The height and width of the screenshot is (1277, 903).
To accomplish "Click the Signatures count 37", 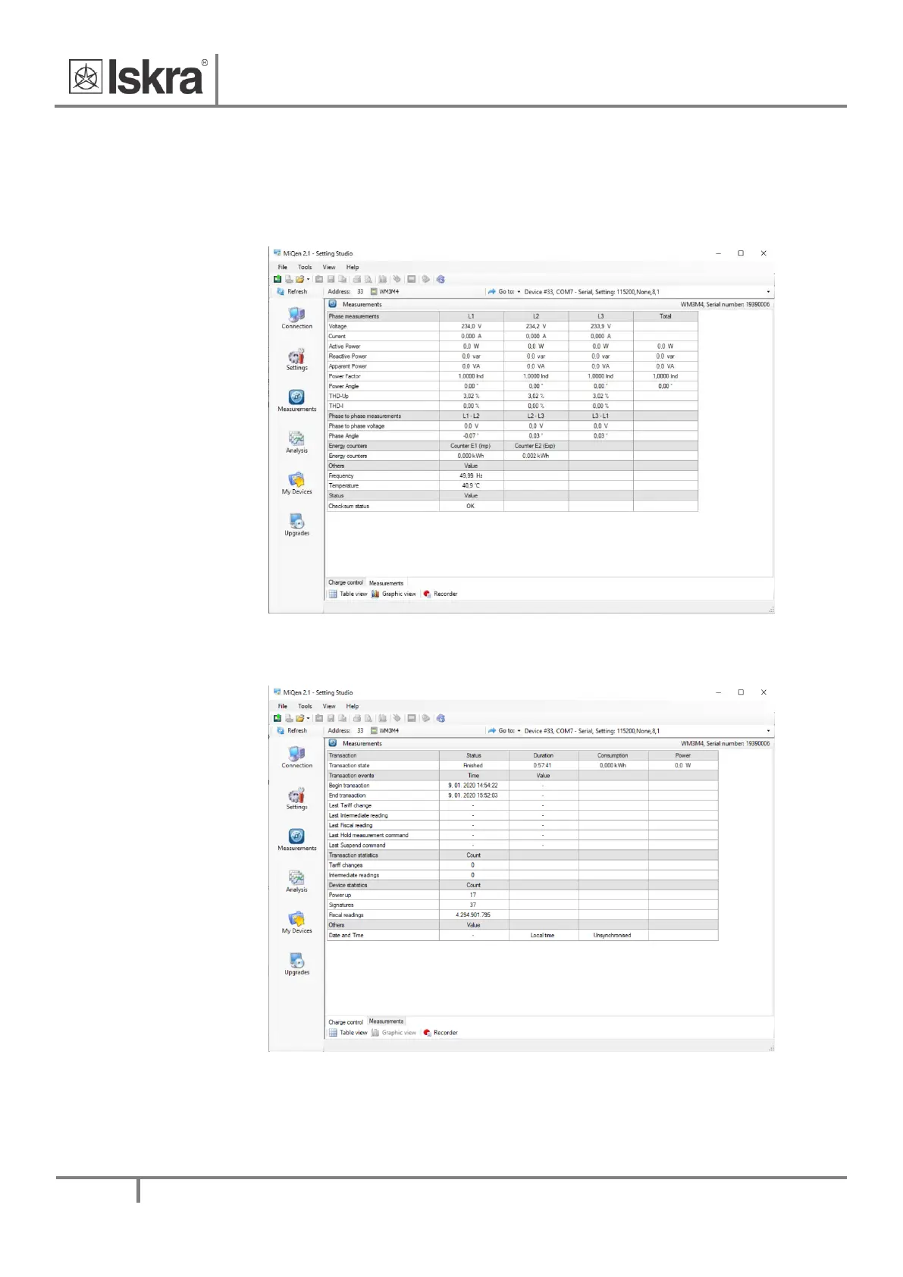I will coord(474,905).
